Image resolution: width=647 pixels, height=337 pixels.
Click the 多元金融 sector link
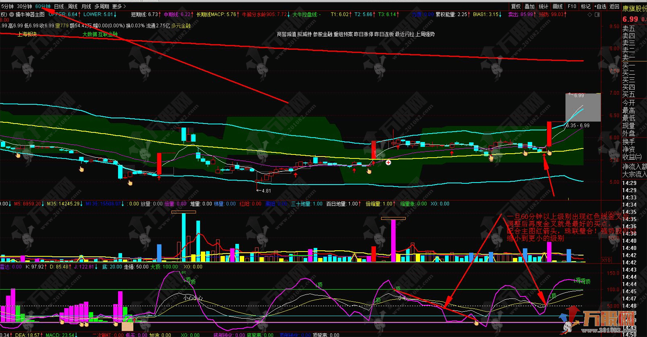pos(181,26)
